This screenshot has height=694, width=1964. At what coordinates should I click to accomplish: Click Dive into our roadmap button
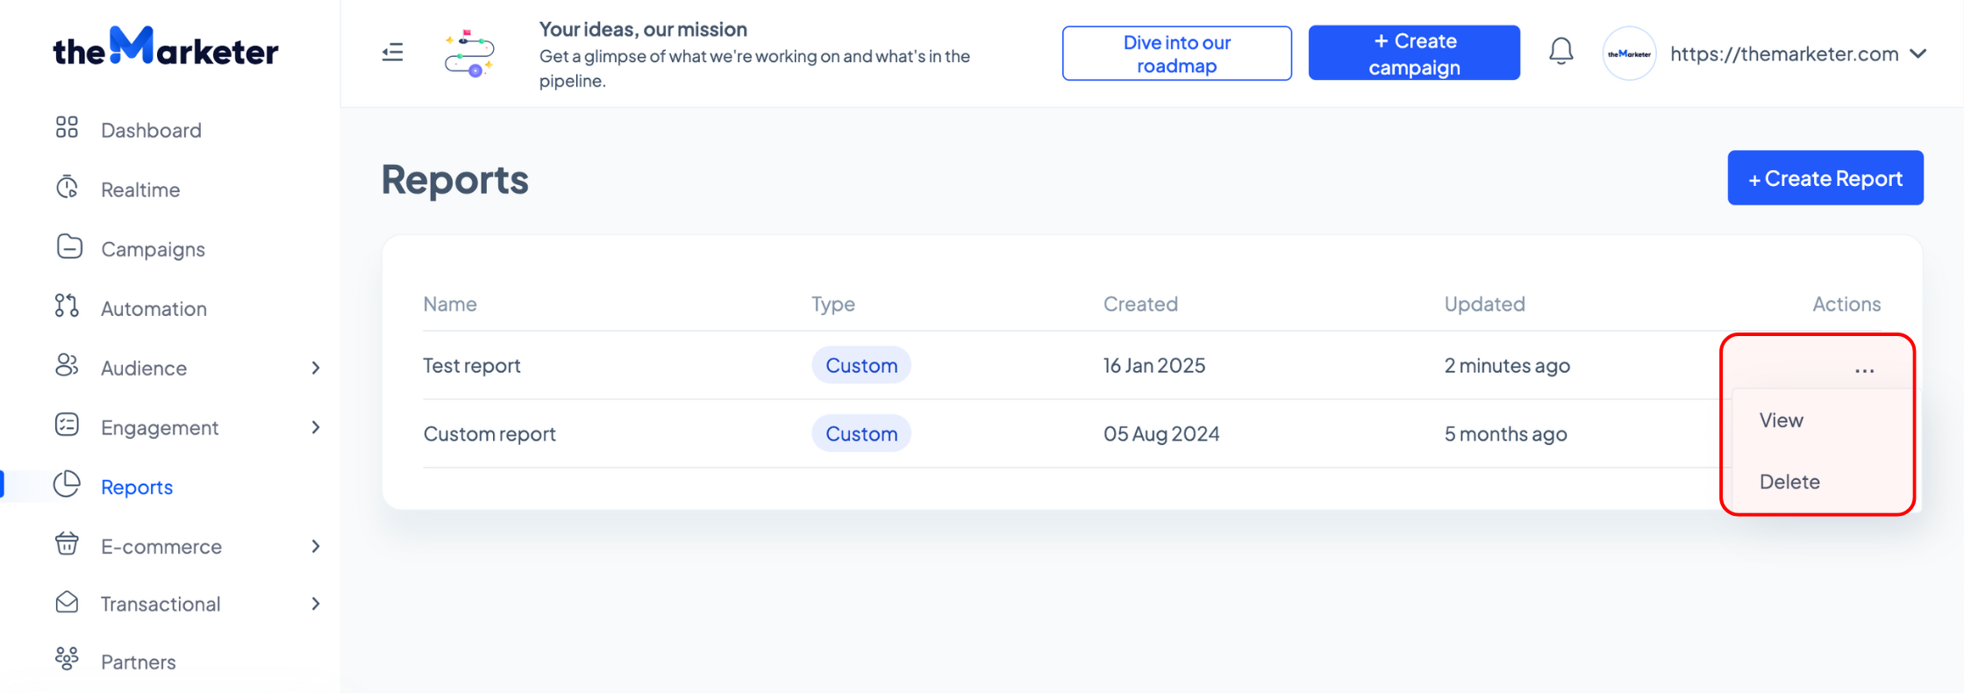(1177, 54)
